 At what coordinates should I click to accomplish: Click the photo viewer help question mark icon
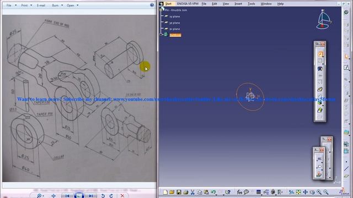[152, 5]
